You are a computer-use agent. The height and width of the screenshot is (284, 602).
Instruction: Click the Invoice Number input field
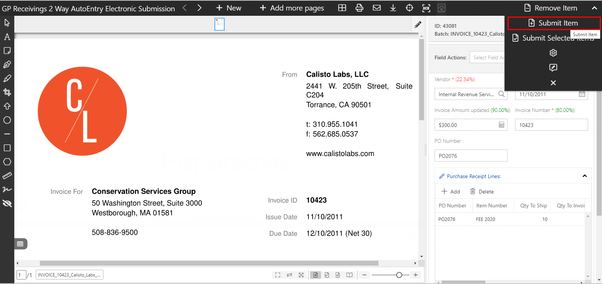[x=551, y=125]
